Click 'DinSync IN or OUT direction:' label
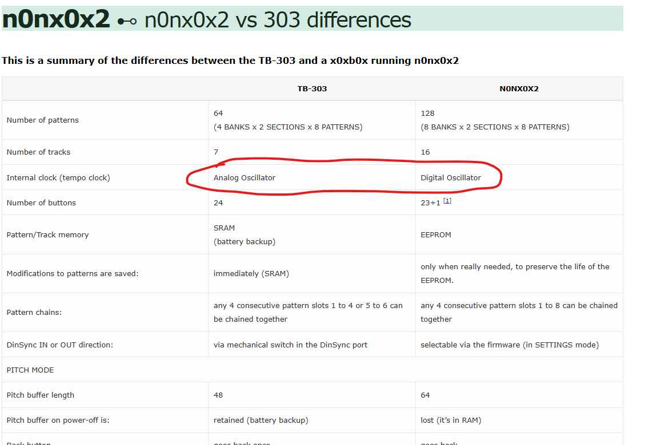Image resolution: width=653 pixels, height=445 pixels. (59, 345)
